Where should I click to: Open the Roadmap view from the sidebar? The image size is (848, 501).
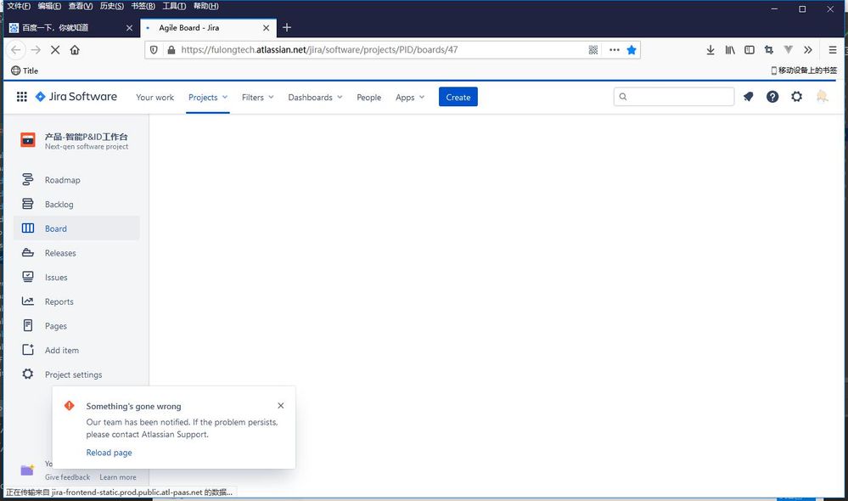61,179
